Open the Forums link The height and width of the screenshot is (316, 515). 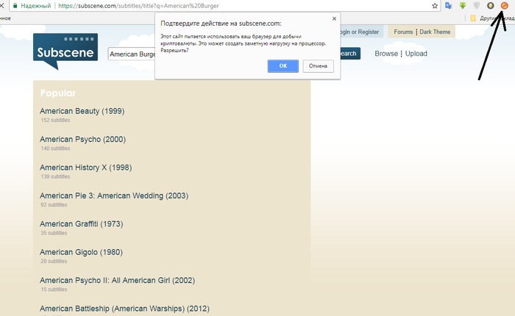[x=403, y=32]
